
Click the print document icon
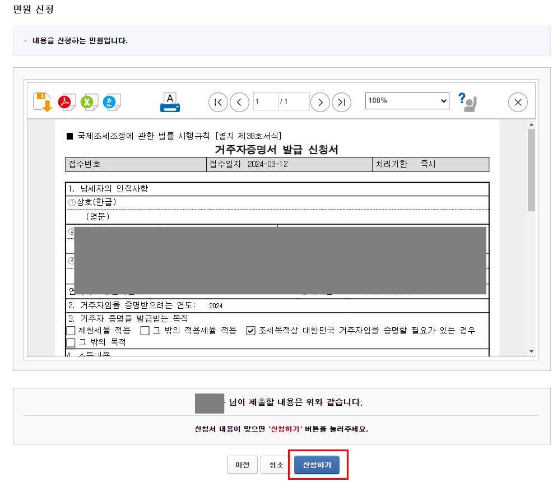(x=170, y=101)
